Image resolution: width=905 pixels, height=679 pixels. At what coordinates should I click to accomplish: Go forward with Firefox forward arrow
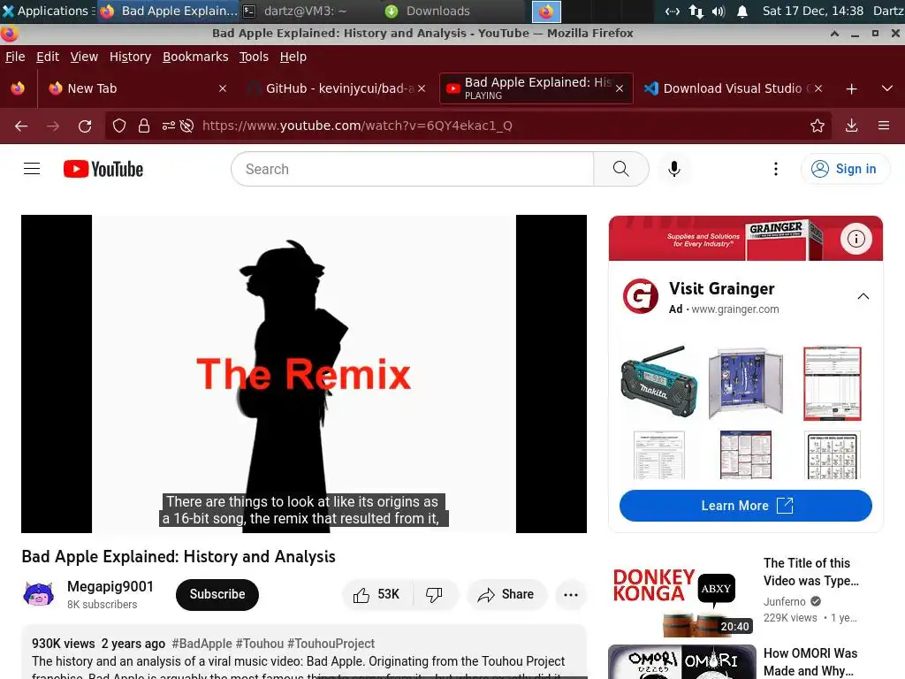point(53,126)
